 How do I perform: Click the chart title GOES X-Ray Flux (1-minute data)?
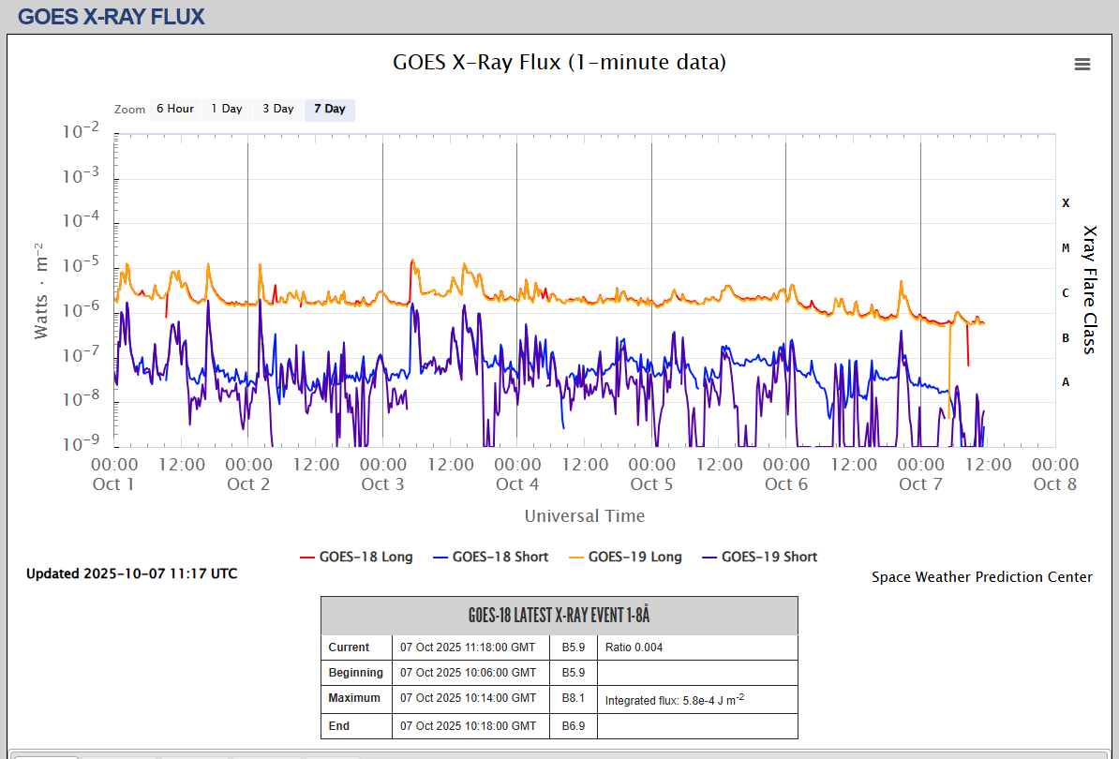[559, 63]
